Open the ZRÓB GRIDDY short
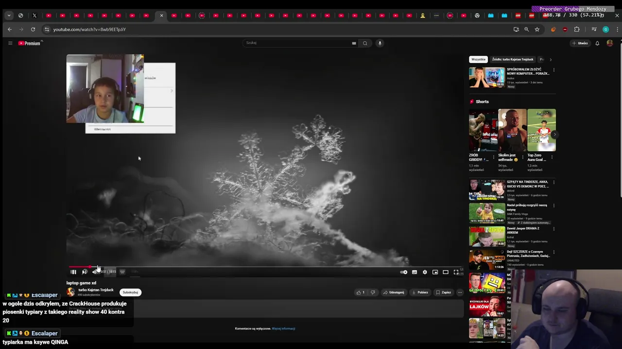Image resolution: width=622 pixels, height=349 pixels. click(483, 130)
